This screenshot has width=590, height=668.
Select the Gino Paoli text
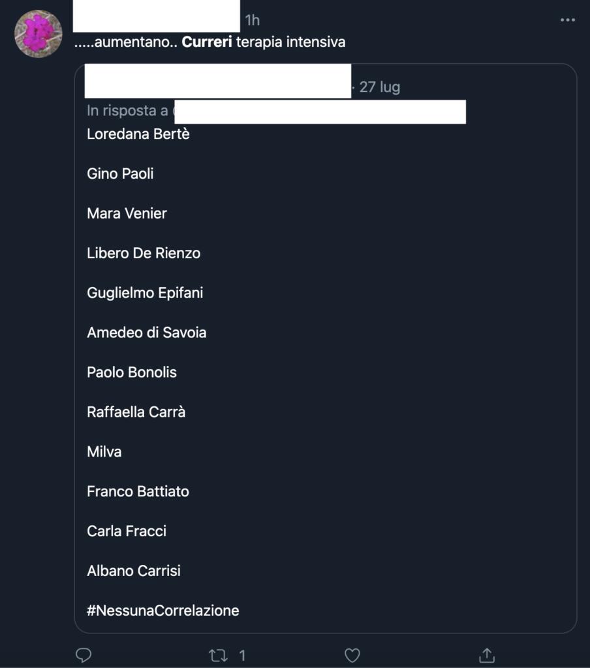click(x=120, y=174)
